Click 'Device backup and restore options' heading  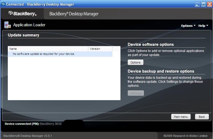(x=161, y=71)
